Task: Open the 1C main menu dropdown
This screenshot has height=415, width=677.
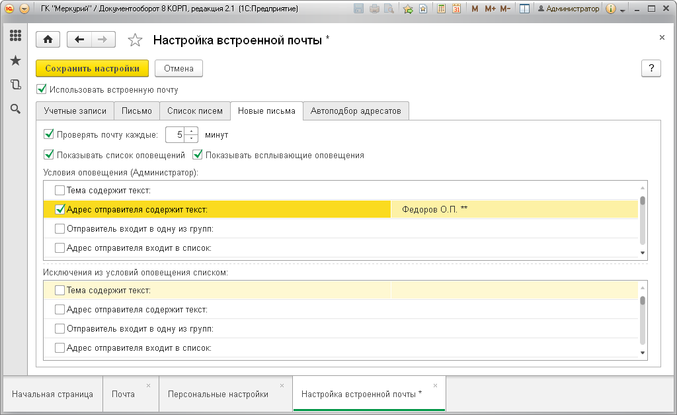Action: pyautogui.click(x=24, y=9)
